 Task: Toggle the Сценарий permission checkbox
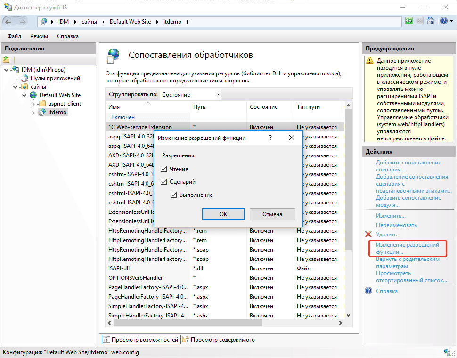click(x=164, y=182)
